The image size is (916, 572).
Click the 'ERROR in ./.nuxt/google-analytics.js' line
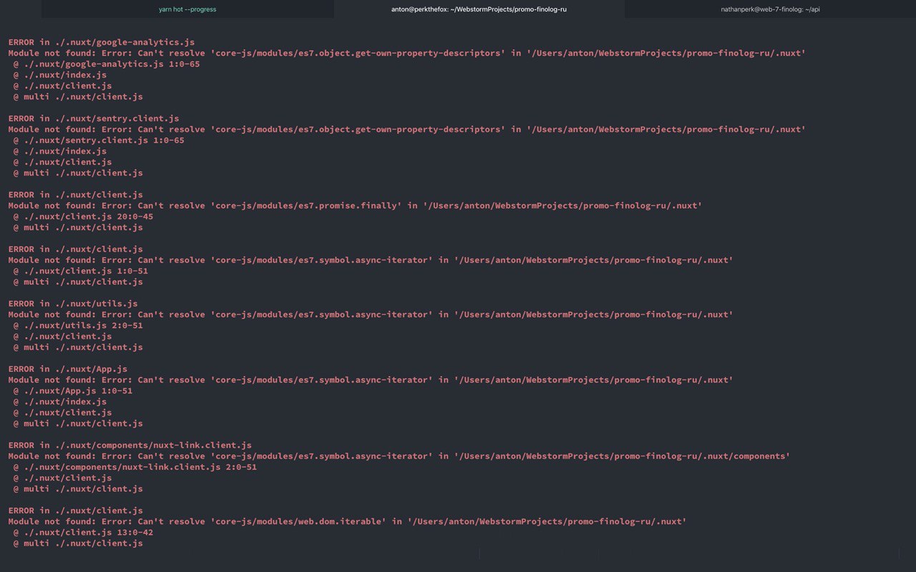click(102, 42)
